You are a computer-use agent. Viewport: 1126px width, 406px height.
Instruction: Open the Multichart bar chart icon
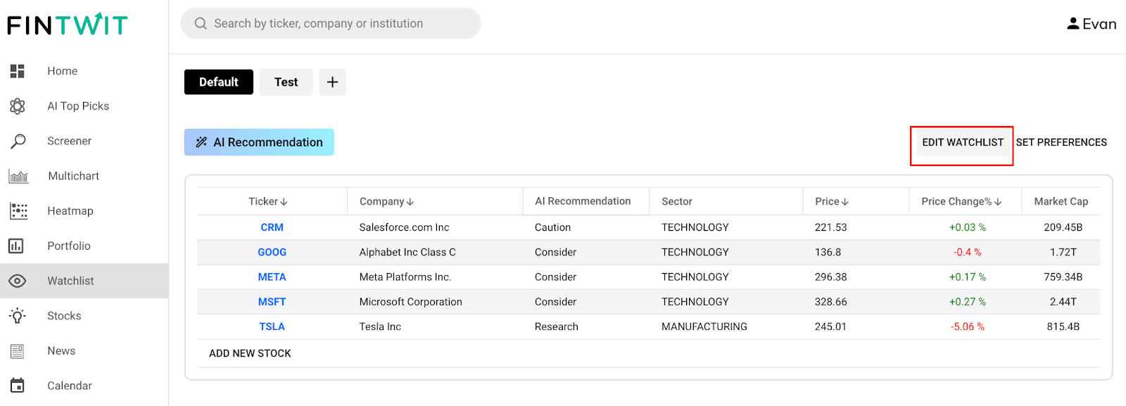point(18,176)
